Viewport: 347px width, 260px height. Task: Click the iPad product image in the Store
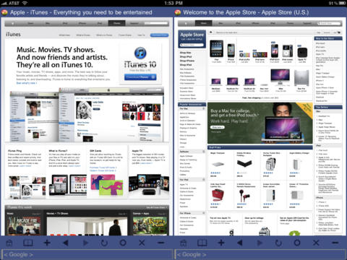pyautogui.click(x=216, y=48)
